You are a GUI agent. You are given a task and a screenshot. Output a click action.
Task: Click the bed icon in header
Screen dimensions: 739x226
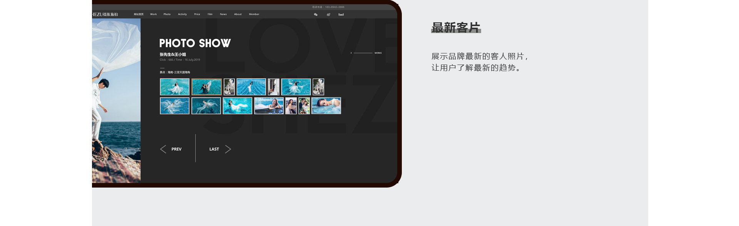coord(341,15)
